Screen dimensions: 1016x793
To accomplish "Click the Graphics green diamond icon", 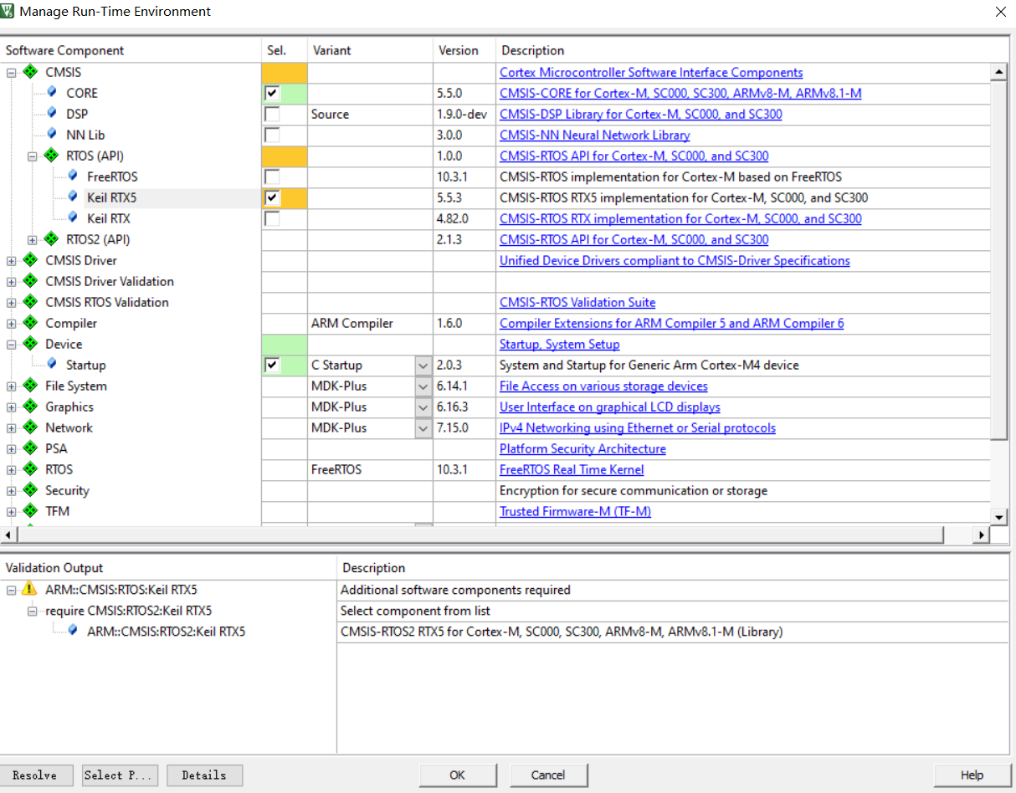I will (30, 407).
